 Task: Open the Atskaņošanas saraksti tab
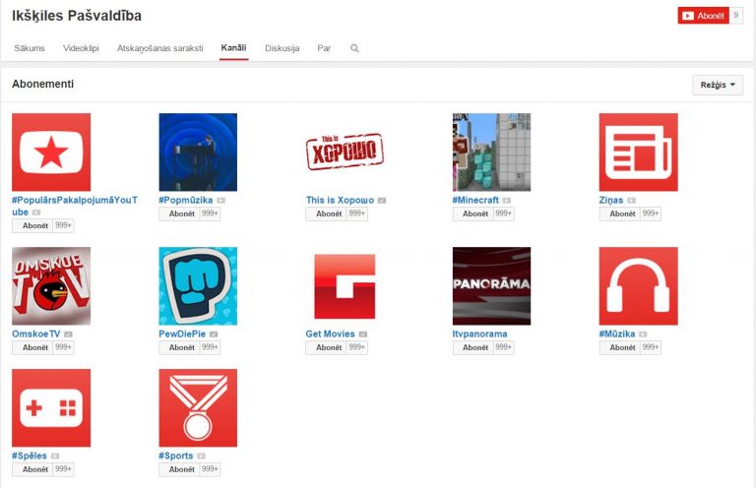(160, 48)
